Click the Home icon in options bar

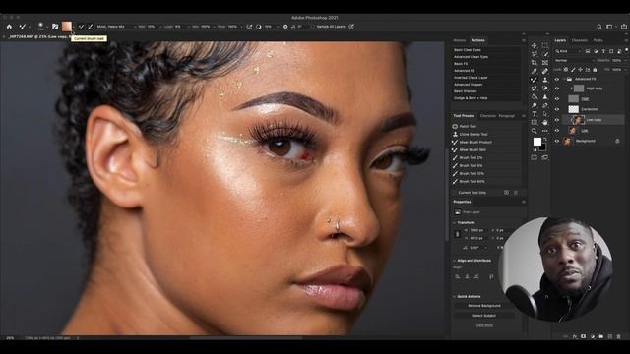pos(9,27)
